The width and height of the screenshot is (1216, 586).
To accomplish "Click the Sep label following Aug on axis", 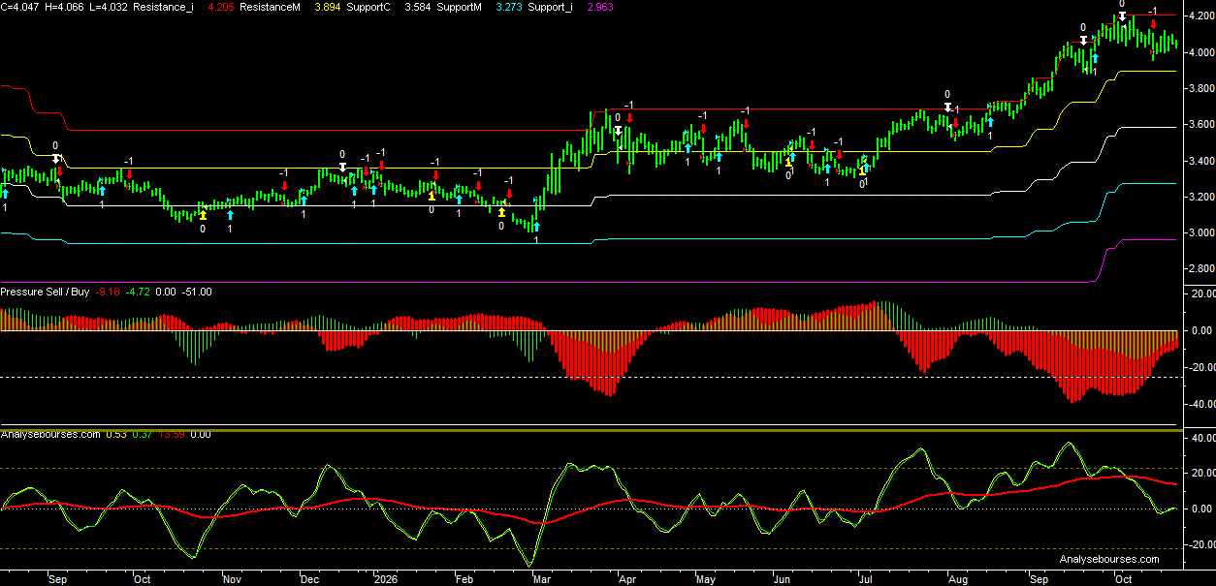I will [1039, 579].
